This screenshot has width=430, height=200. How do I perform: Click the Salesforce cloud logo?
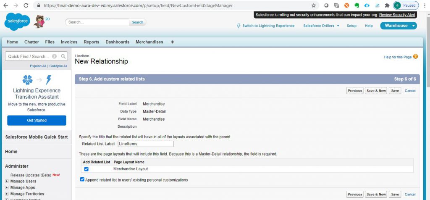click(17, 22)
